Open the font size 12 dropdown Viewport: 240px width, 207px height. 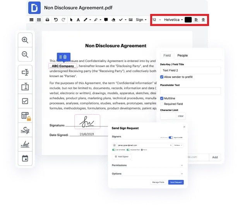157,20
